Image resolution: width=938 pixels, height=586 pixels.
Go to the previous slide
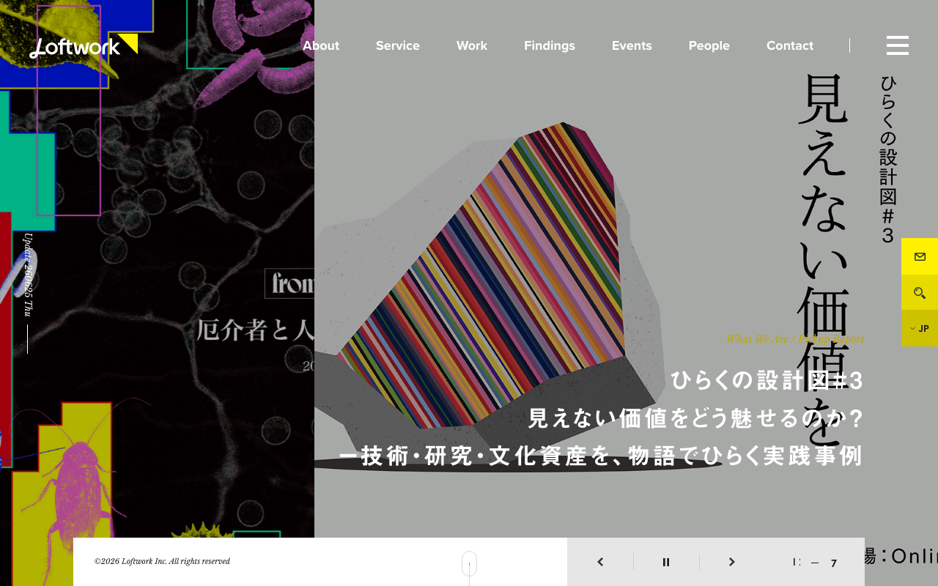(600, 562)
